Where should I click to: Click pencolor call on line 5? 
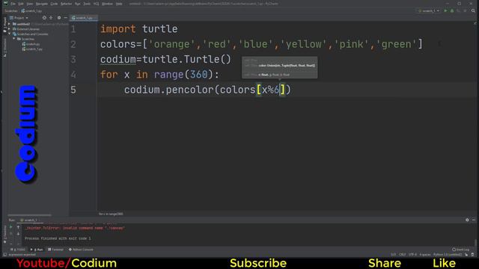point(189,90)
